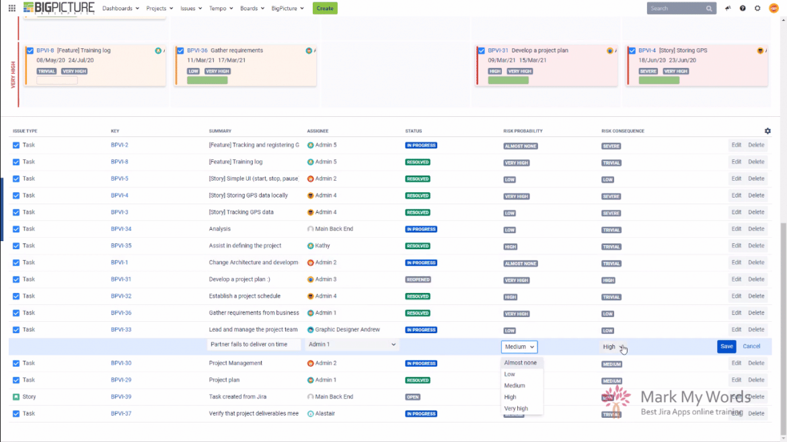Screen dimensions: 787x442
Task: Save the new risk row
Action: [726, 347]
